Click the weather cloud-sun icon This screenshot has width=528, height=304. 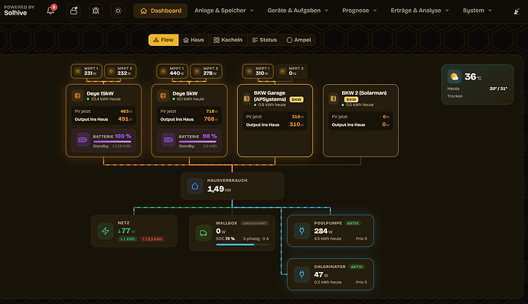pyautogui.click(x=455, y=76)
